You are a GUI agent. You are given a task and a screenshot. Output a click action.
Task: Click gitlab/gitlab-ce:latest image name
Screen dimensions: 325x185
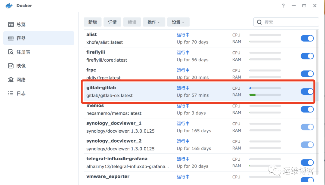(x=110, y=95)
